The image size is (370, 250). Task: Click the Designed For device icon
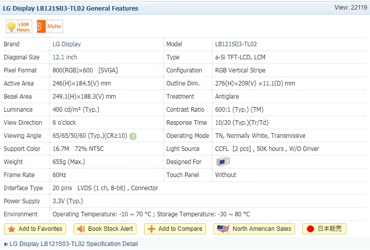(x=223, y=162)
